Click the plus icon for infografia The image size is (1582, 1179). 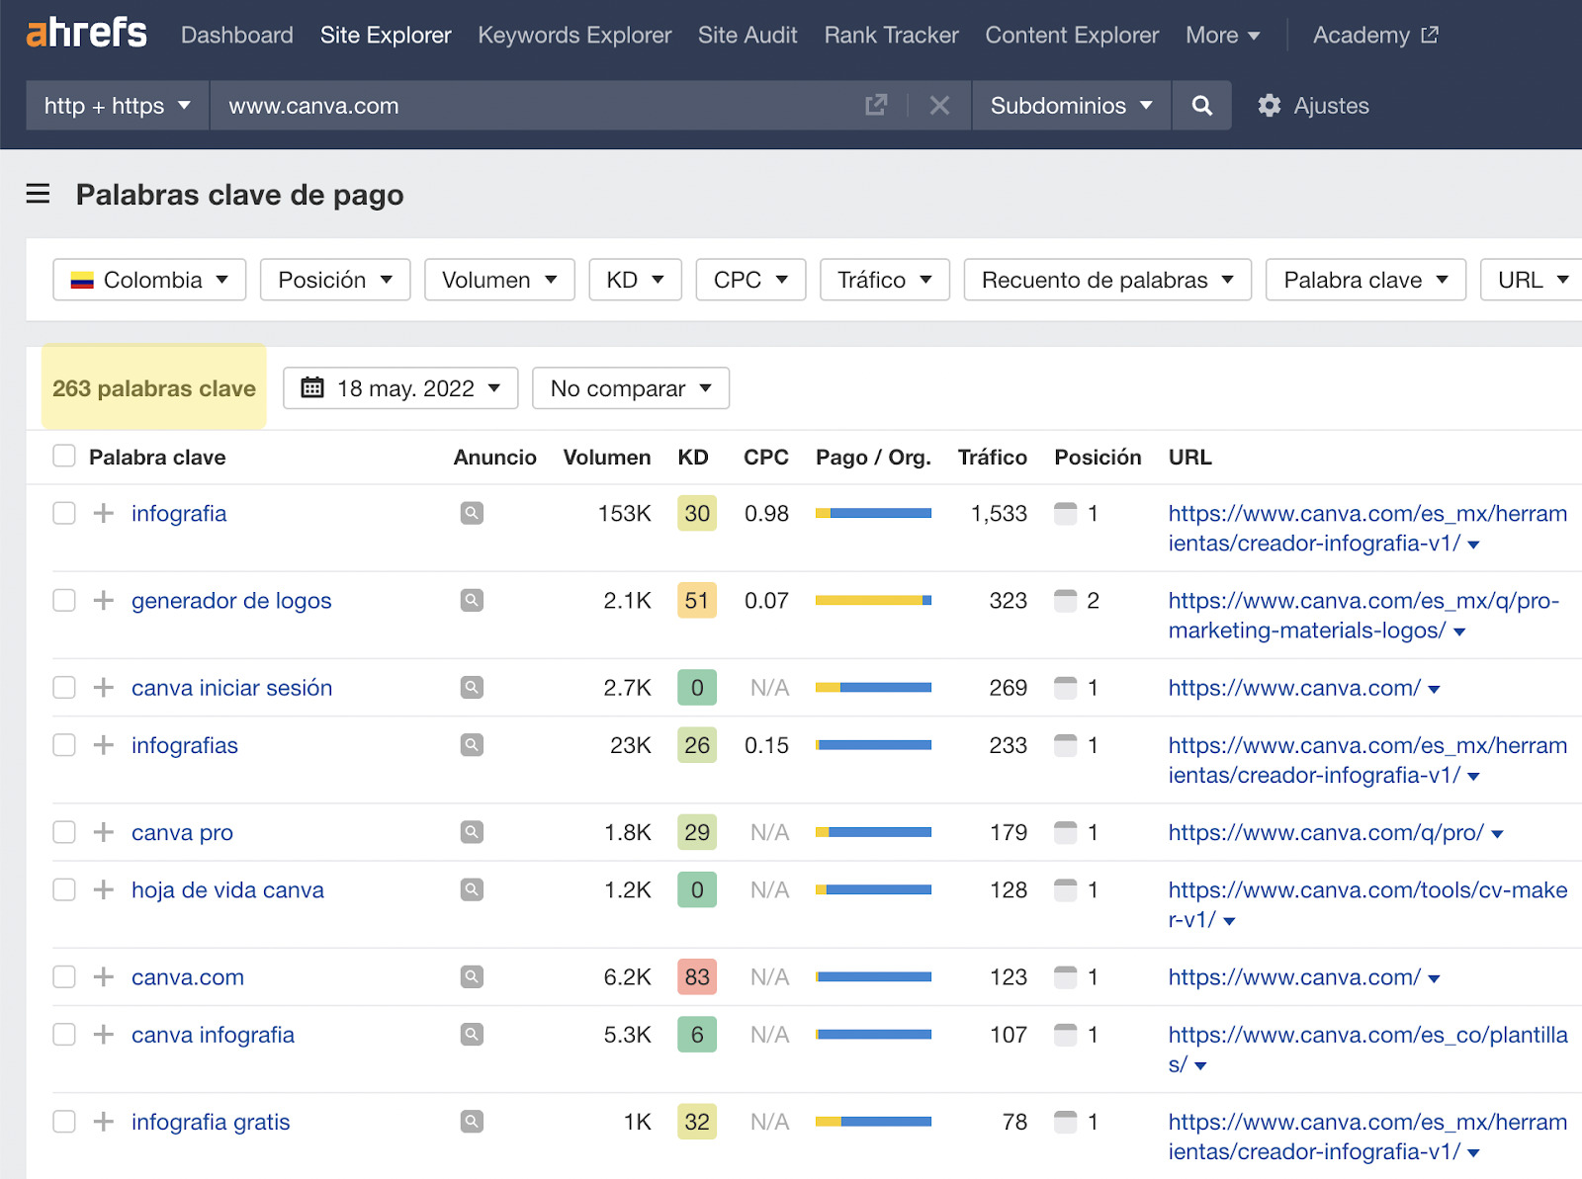[x=104, y=513]
